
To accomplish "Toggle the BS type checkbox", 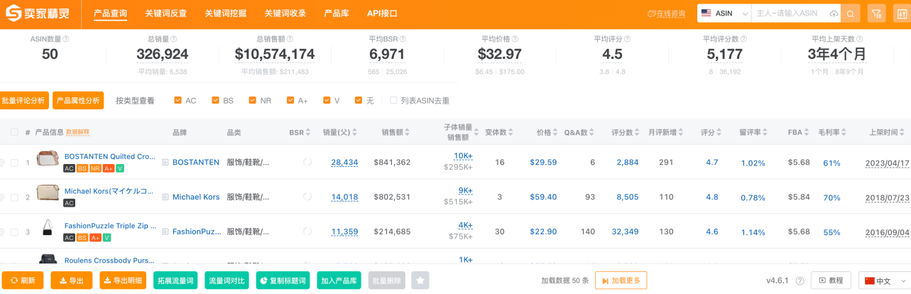I will (x=215, y=100).
